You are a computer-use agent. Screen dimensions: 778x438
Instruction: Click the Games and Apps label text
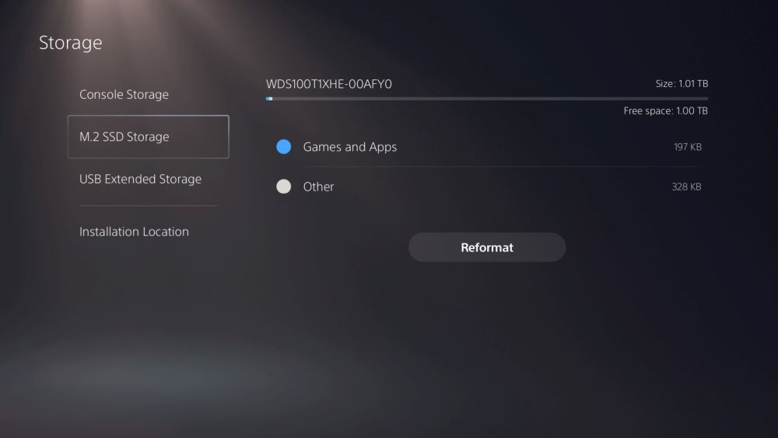350,147
